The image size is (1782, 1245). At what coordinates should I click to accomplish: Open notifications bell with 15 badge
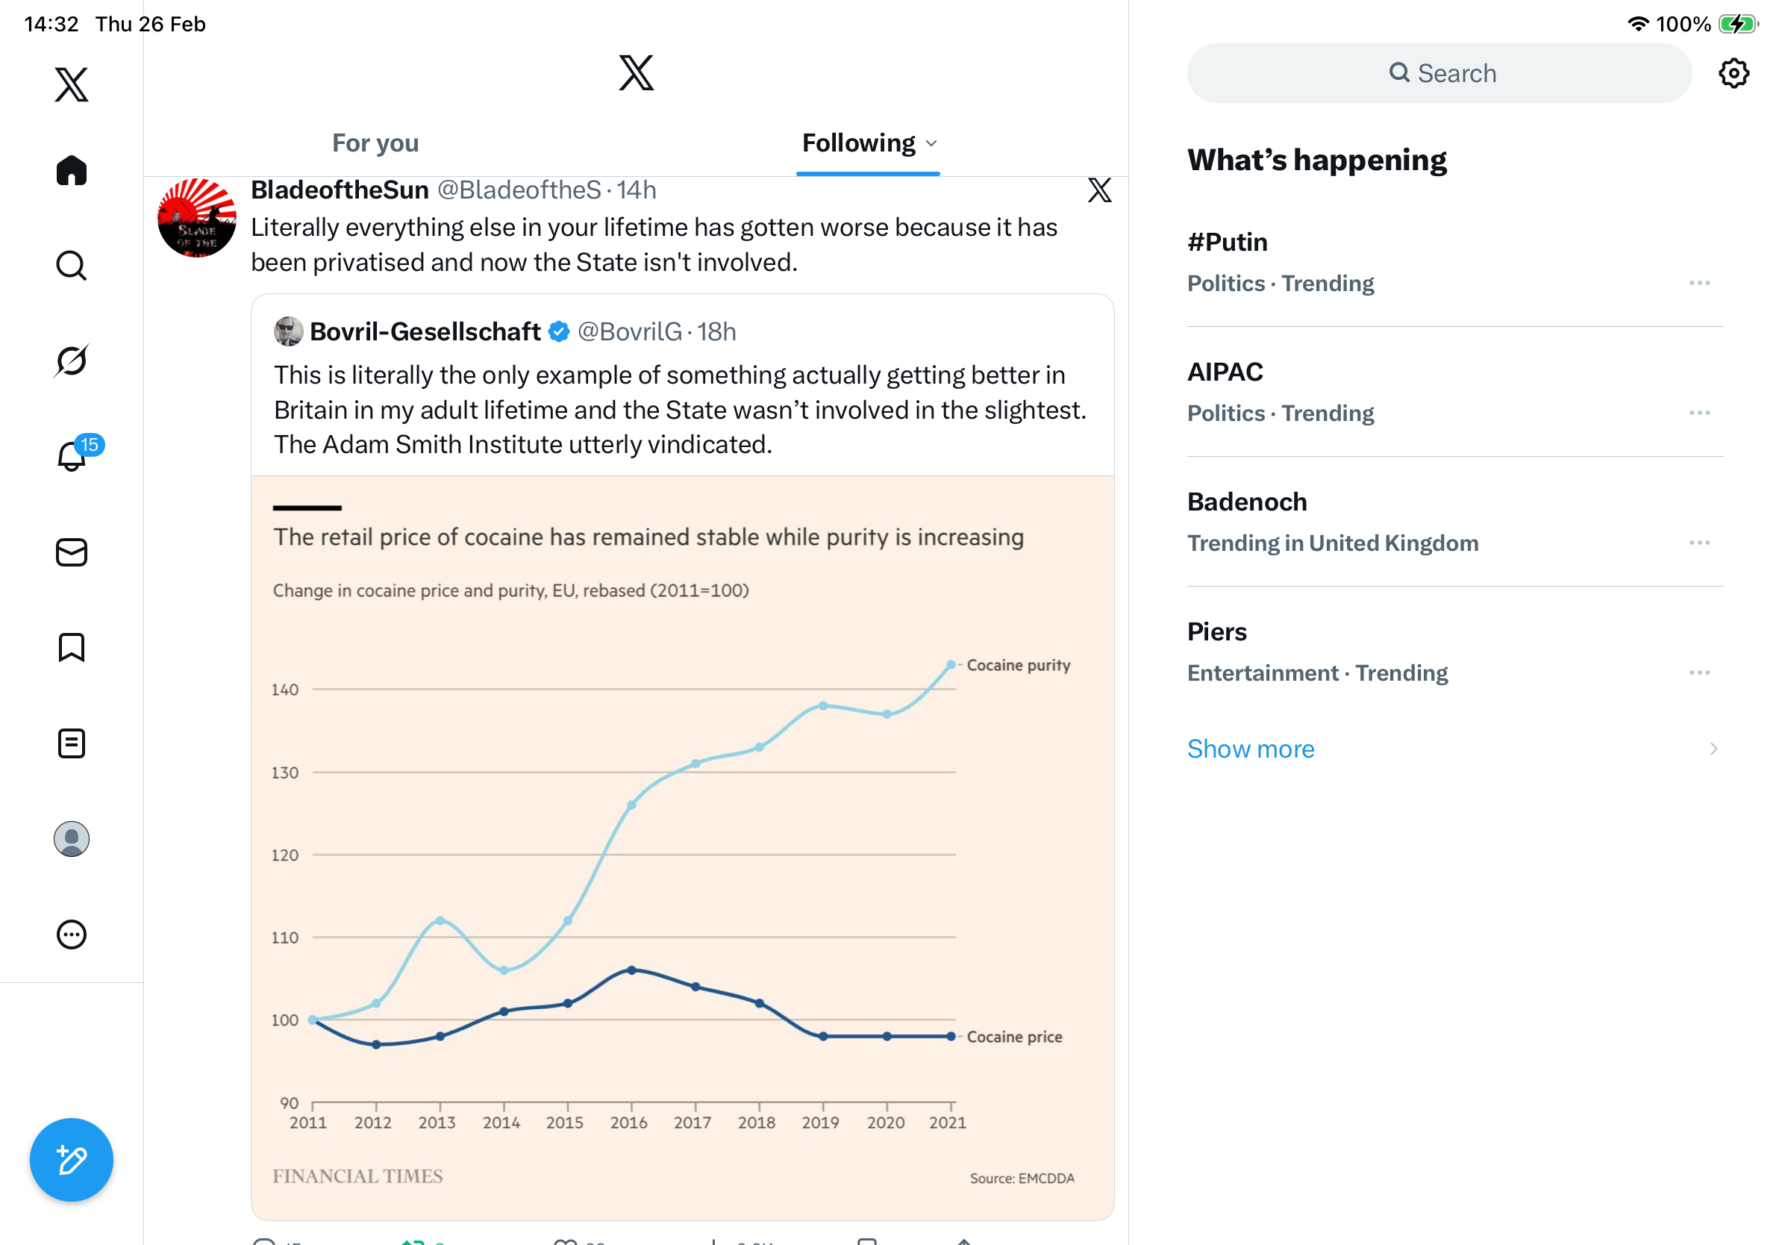pyautogui.click(x=72, y=456)
